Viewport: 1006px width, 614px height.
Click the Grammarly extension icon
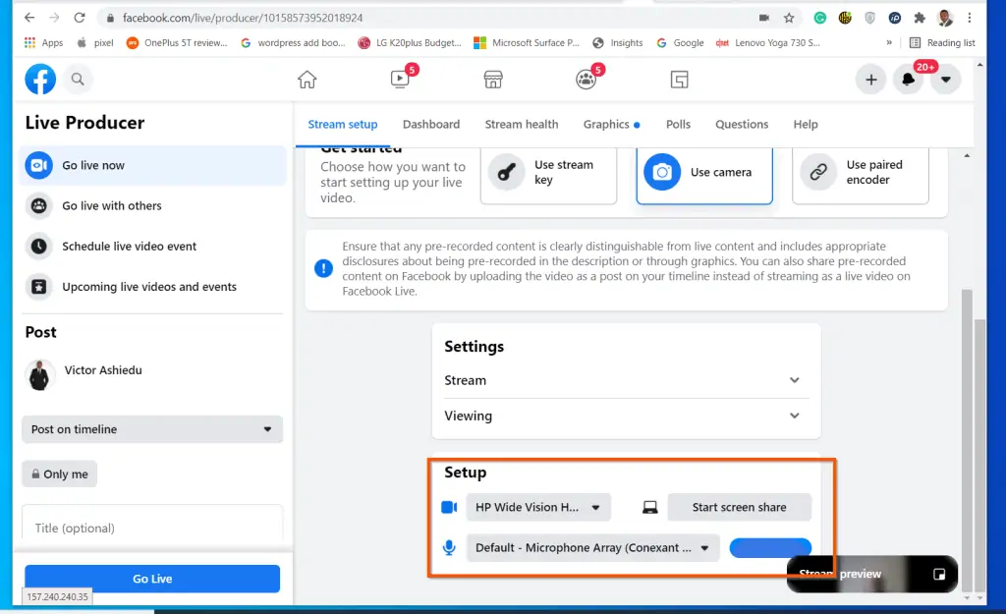pos(820,18)
